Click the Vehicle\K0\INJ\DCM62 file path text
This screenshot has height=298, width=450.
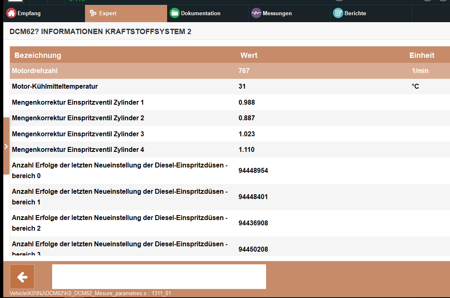pos(90,293)
